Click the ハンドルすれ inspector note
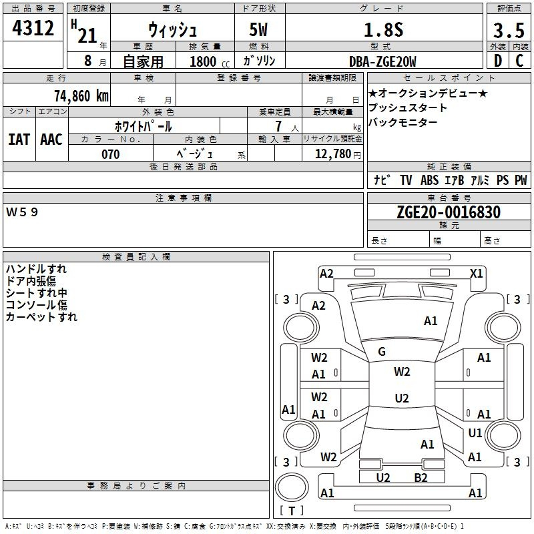 [36, 269]
